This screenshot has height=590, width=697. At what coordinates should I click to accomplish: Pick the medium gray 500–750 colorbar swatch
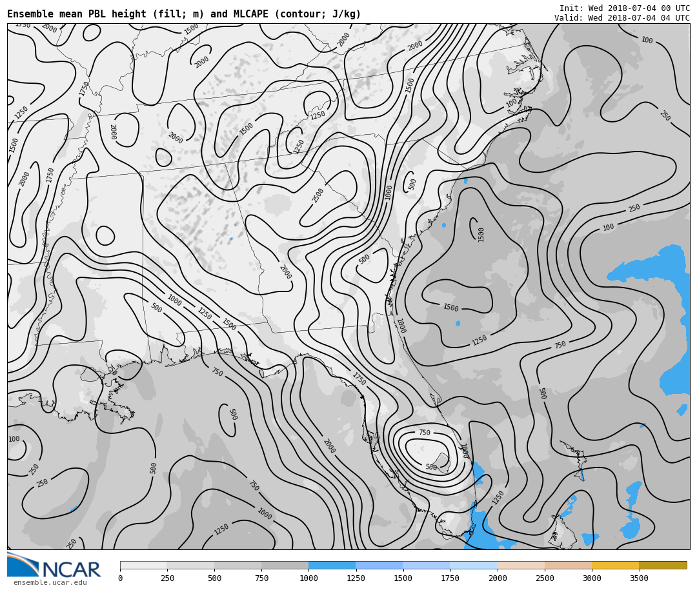237,565
